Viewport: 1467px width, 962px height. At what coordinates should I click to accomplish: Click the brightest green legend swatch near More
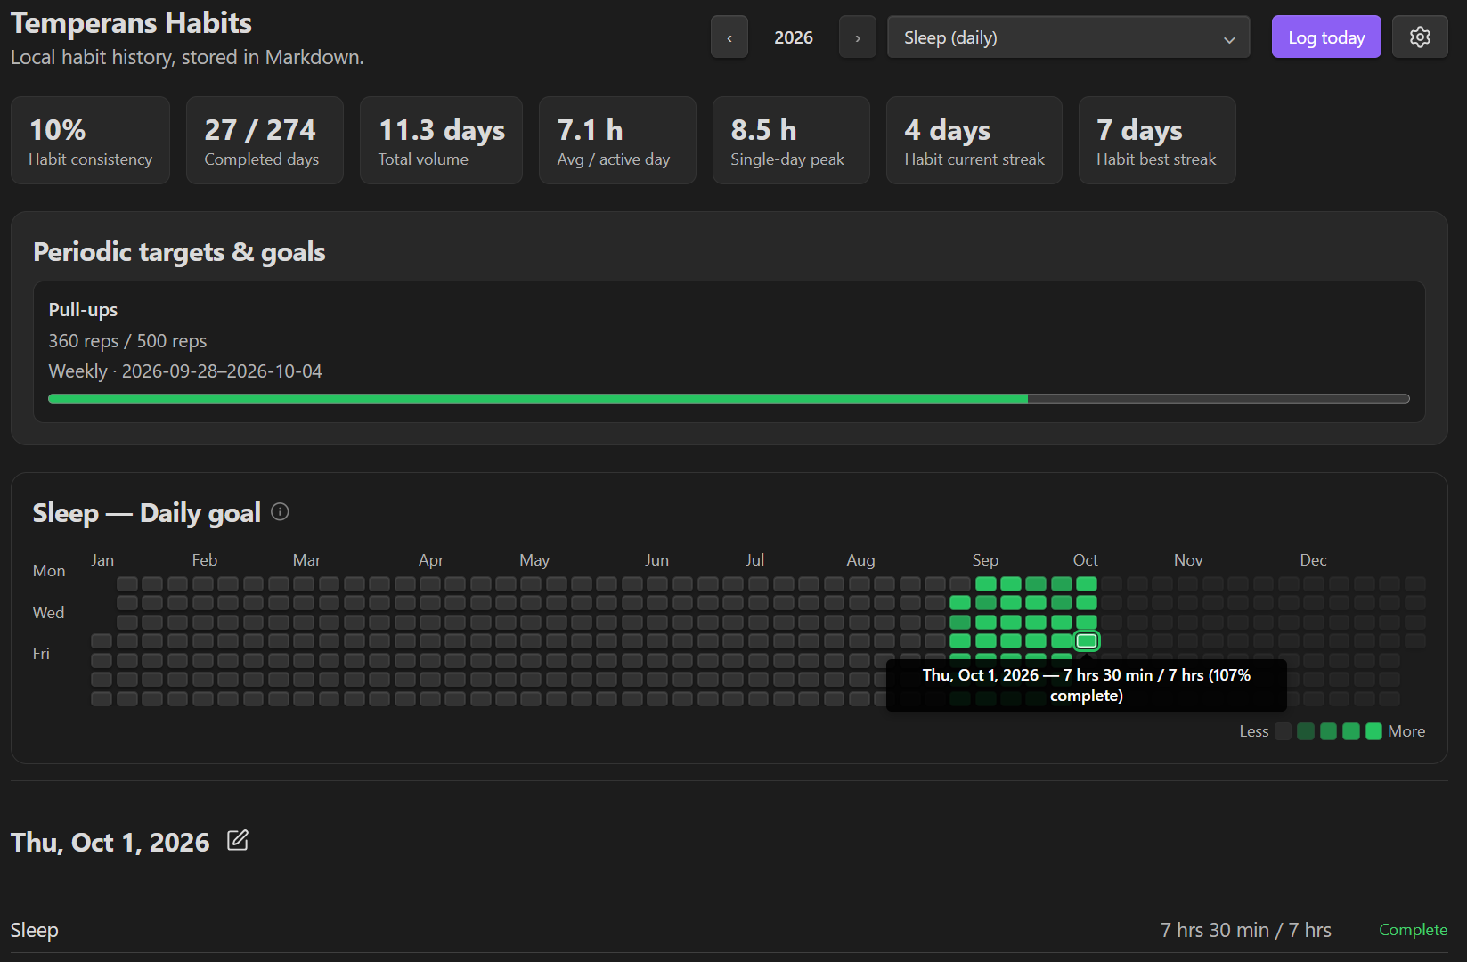coord(1373,731)
